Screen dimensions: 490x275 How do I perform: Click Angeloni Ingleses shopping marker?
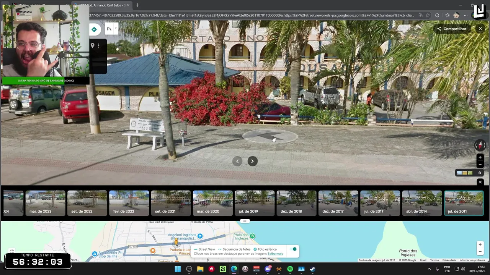tap(200, 236)
